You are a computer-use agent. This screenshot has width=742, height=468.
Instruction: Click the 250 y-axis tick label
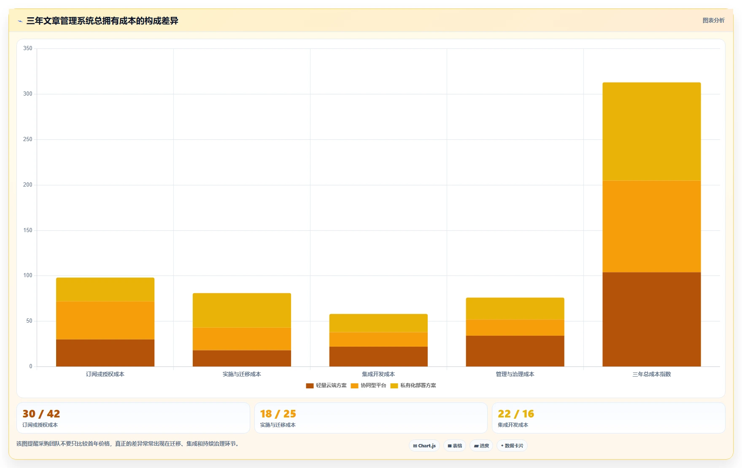[28, 139]
